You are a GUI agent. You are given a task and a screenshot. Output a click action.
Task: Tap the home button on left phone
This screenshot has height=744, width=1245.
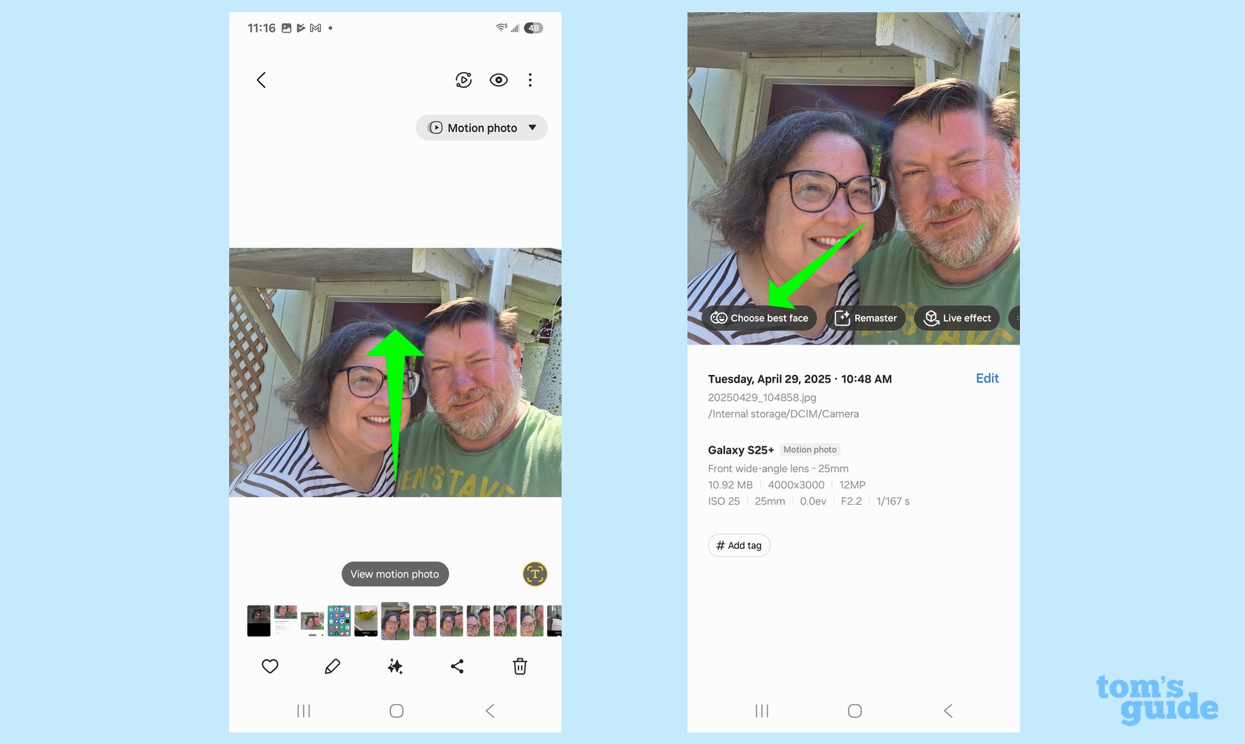tap(396, 711)
